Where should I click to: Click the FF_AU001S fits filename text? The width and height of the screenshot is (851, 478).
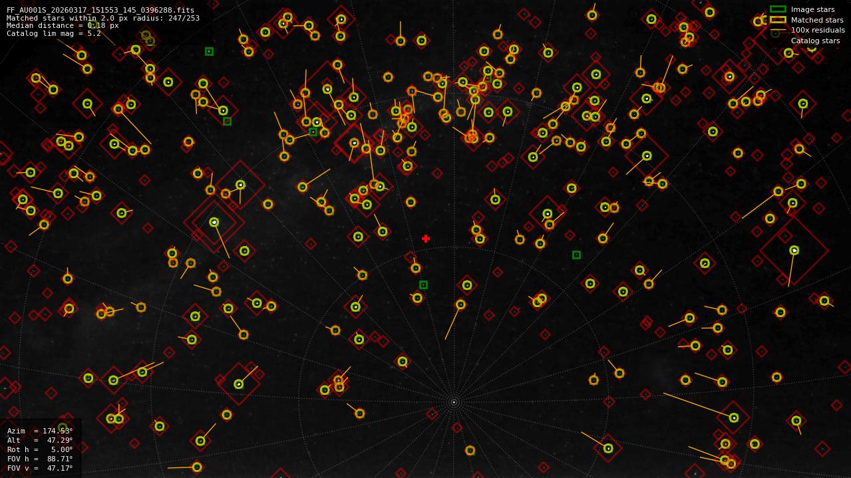tap(100, 10)
